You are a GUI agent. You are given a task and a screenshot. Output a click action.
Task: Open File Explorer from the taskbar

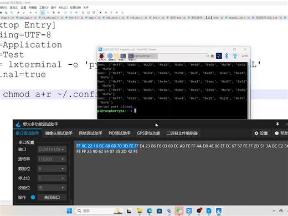coord(140,211)
